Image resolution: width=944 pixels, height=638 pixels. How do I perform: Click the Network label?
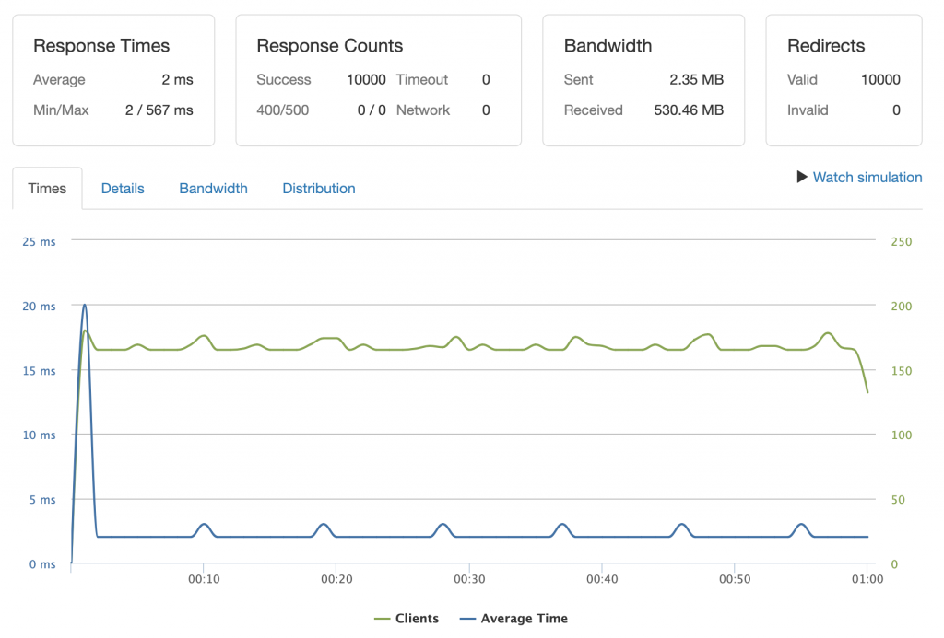click(422, 110)
